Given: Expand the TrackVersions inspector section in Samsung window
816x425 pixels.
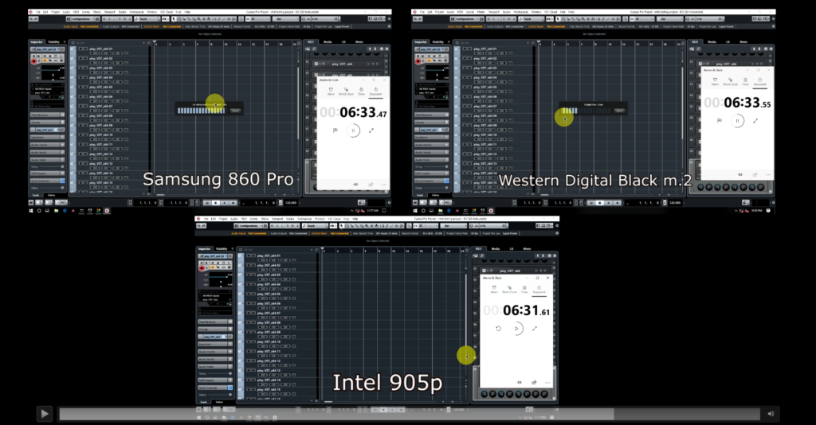Looking at the screenshot, I should [47, 115].
